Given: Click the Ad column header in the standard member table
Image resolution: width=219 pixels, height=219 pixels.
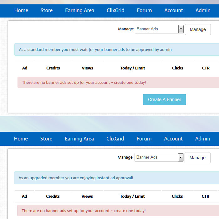Looking at the screenshot, I should [25, 68].
